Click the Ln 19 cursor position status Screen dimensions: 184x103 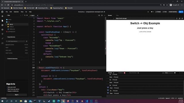coord(161,98)
